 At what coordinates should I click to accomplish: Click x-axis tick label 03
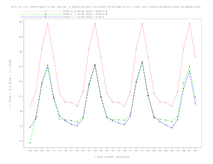click(x=36, y=151)
